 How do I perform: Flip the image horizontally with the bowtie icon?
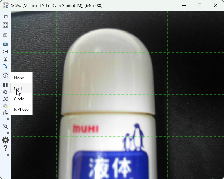click(x=6, y=51)
